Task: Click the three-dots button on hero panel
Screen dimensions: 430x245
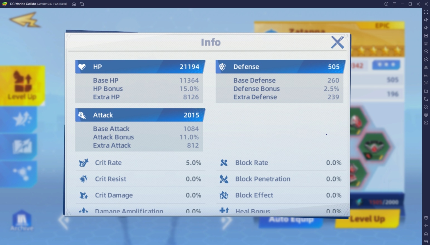Action: coord(386,65)
